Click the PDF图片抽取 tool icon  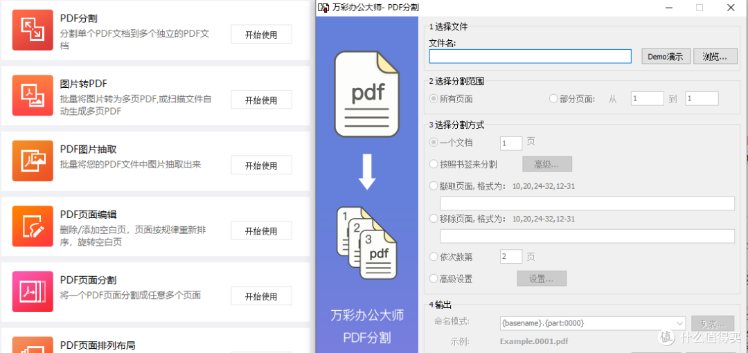pos(33,161)
